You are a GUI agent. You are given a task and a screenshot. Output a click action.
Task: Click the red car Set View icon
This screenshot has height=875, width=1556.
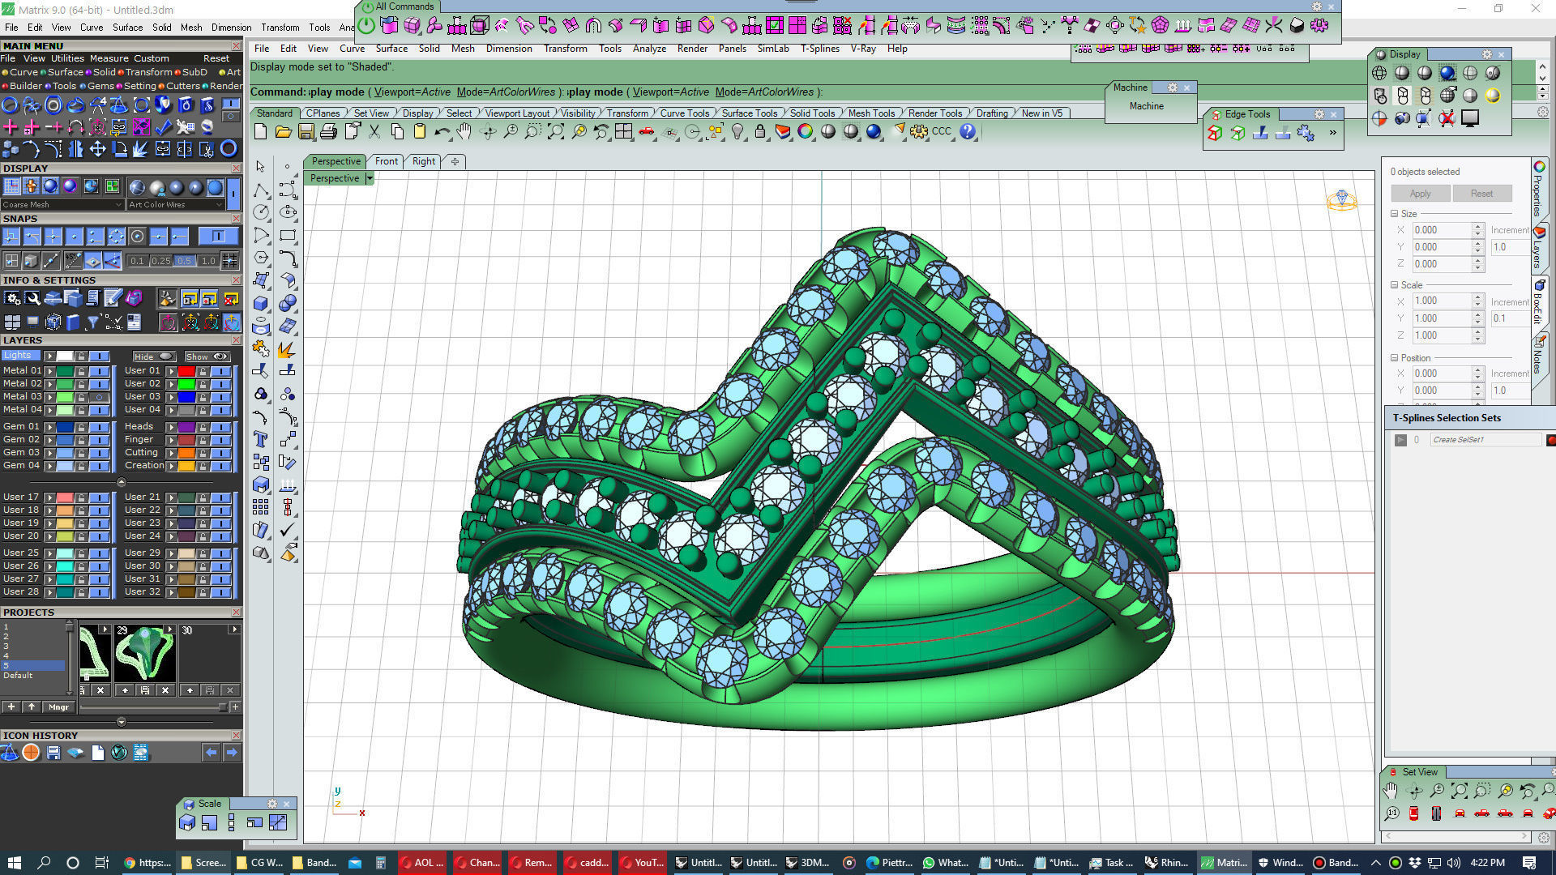click(646, 131)
